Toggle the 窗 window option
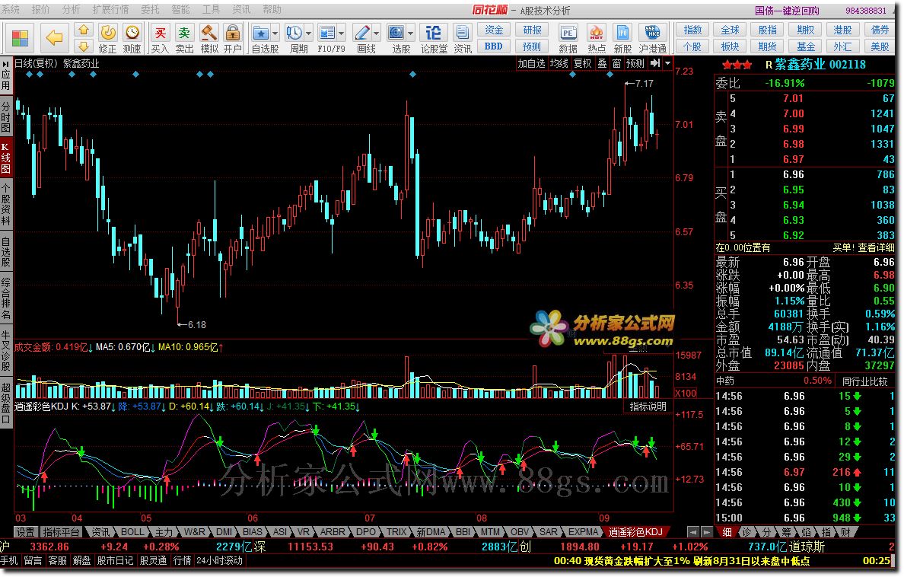 pyautogui.click(x=616, y=63)
